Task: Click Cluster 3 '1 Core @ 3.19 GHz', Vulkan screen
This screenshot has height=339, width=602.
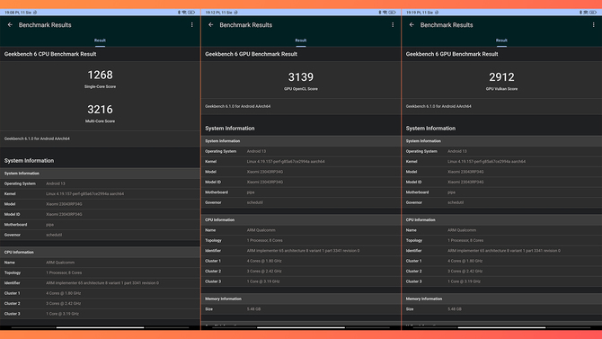Action: (x=501, y=281)
